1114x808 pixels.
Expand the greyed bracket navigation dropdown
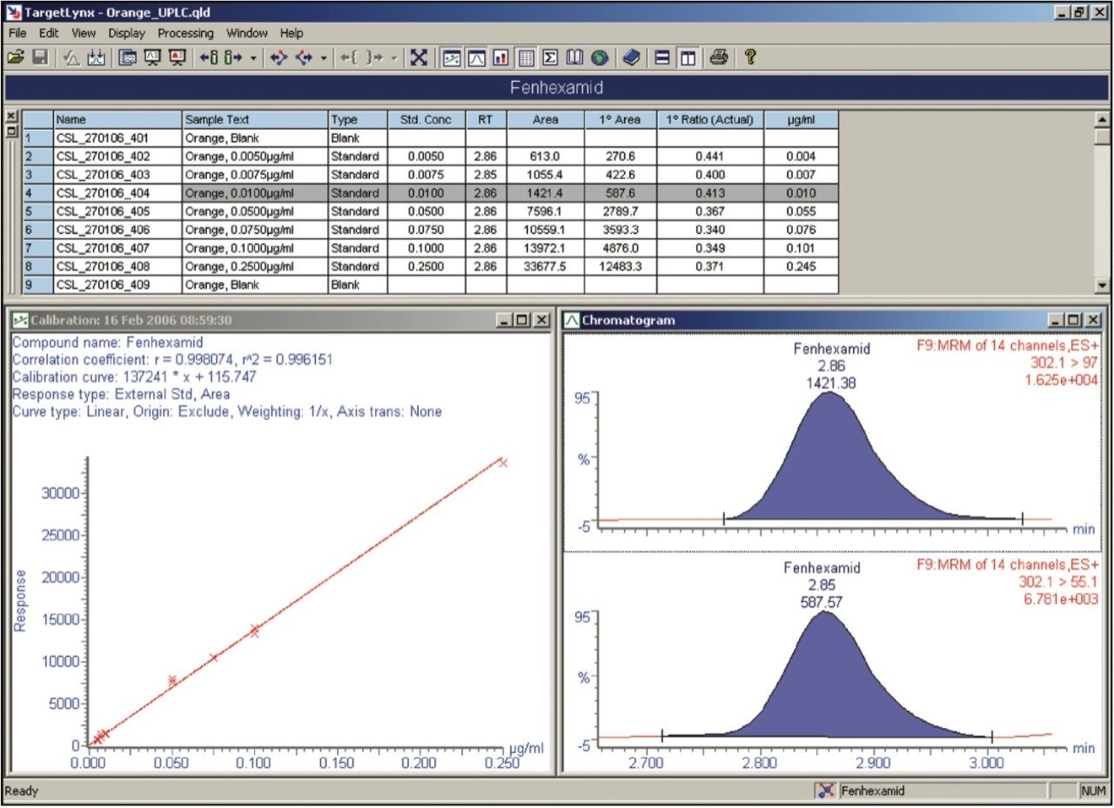(x=394, y=58)
